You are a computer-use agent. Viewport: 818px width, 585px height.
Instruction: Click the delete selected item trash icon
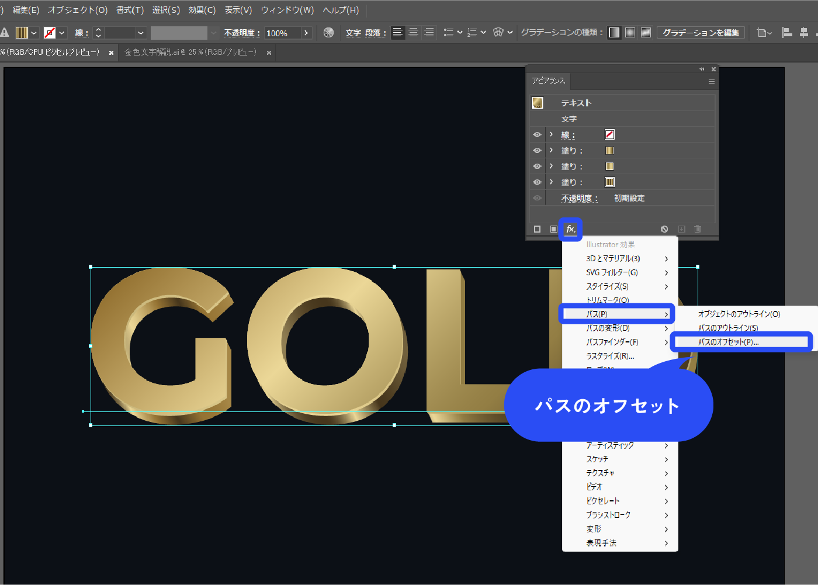(x=697, y=229)
